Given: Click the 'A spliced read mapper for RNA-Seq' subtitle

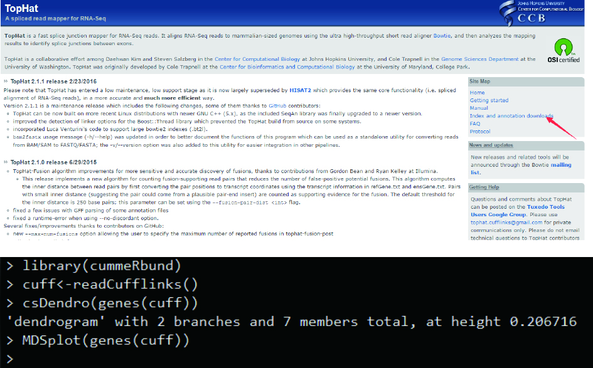Looking at the screenshot, I should [56, 19].
